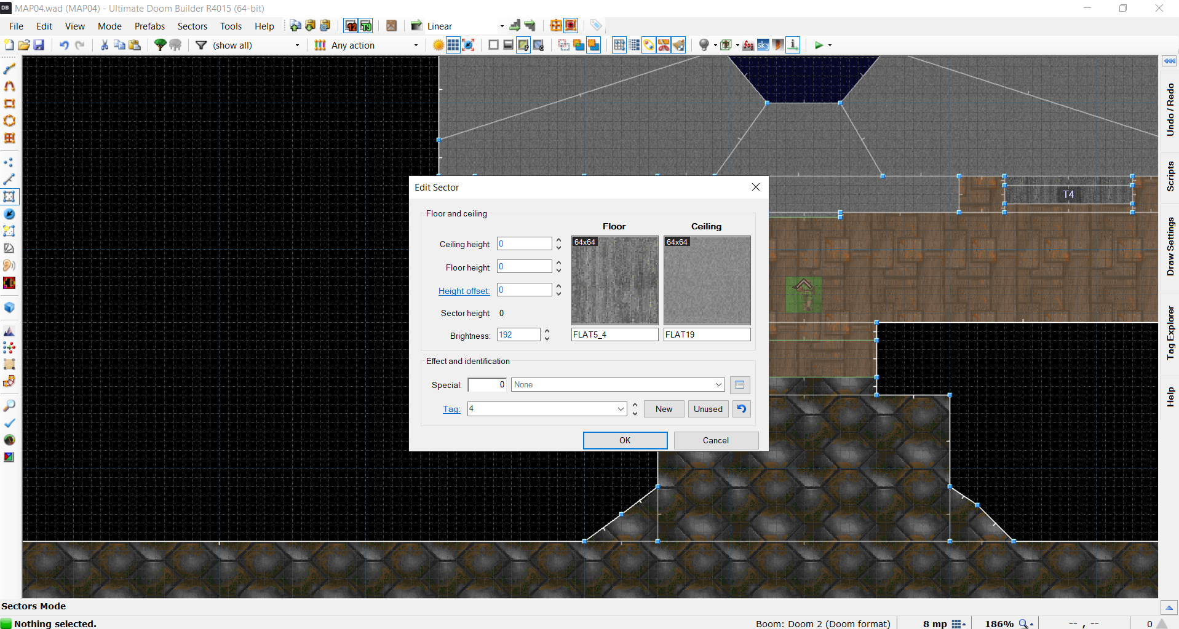The height and width of the screenshot is (629, 1179).
Task: Select the Draw Rectangle tool
Action: click(9, 103)
